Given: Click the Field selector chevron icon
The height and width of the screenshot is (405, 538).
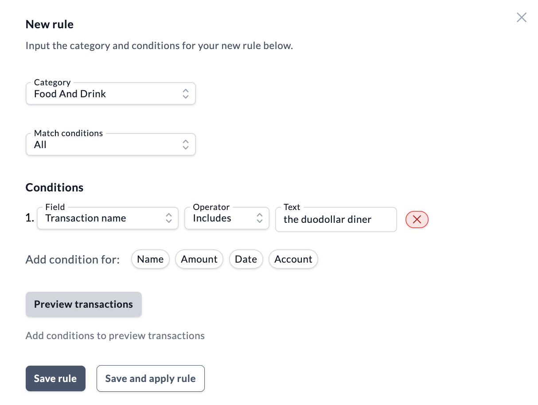Looking at the screenshot, I should click(x=169, y=218).
